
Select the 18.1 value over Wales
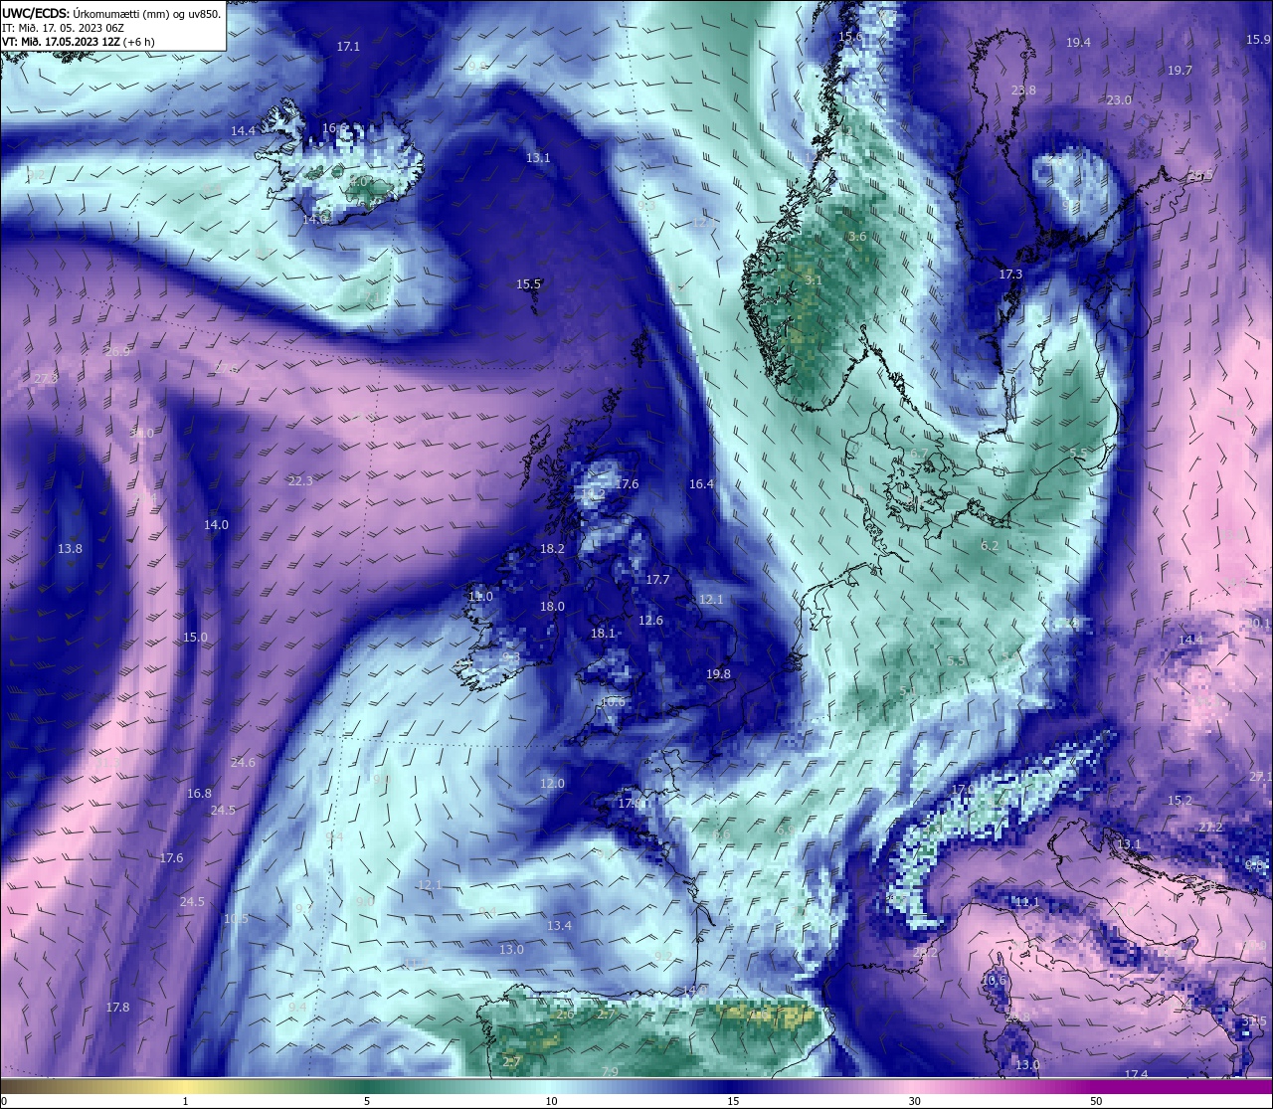603,634
